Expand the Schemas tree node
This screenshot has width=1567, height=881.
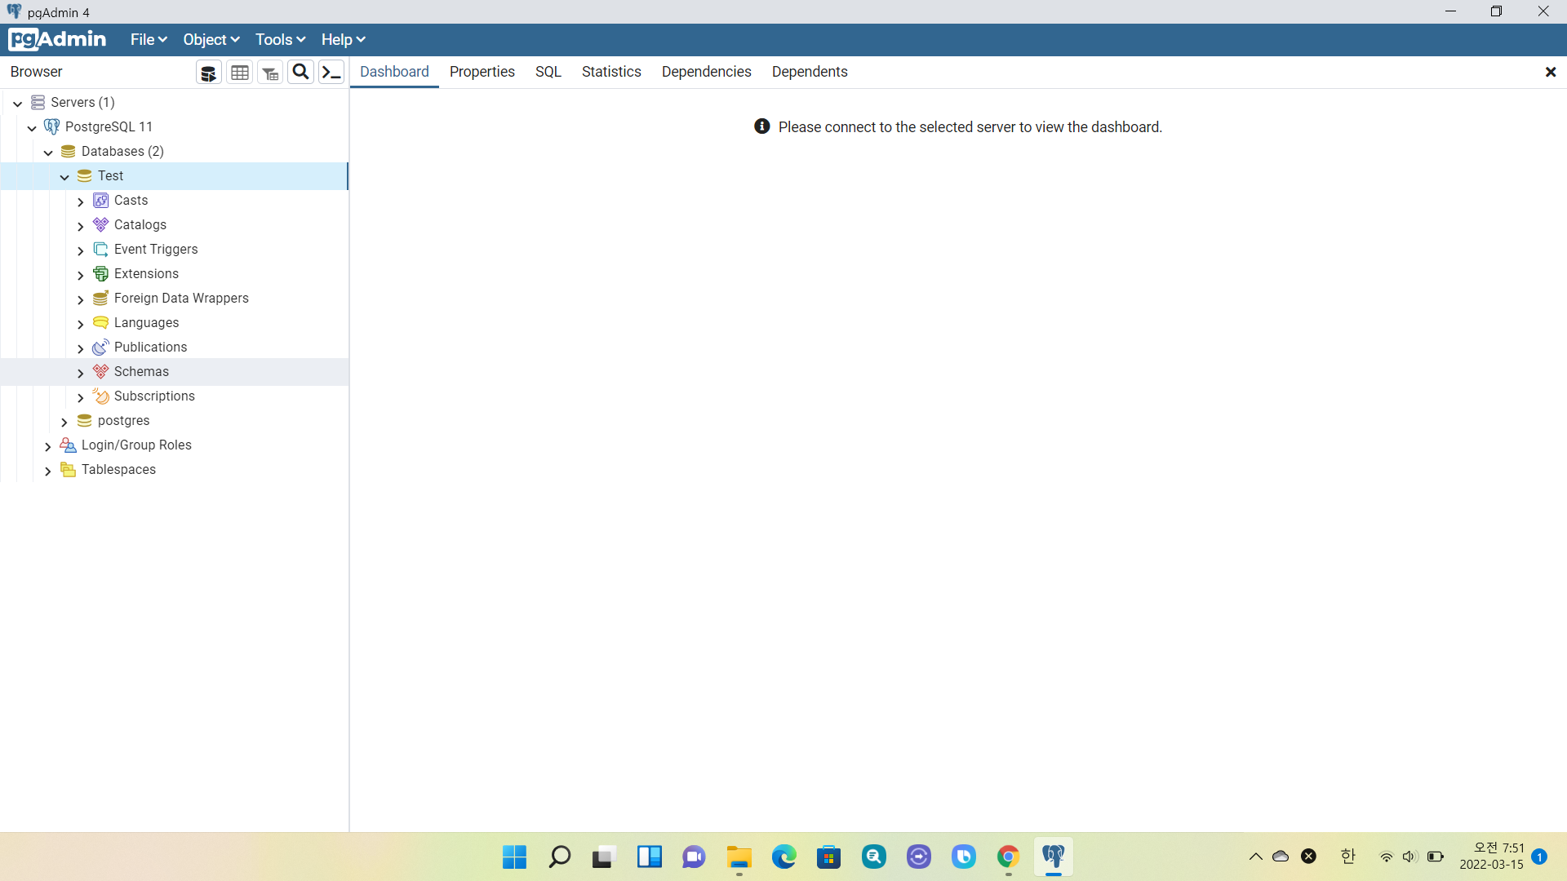(80, 373)
